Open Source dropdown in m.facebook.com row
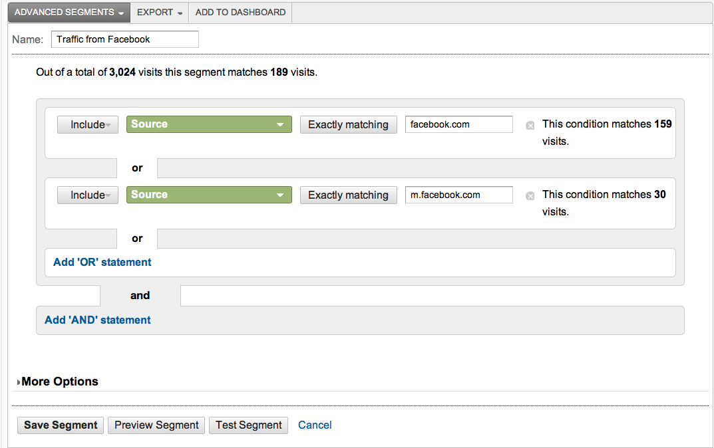714x448 pixels. click(x=209, y=195)
